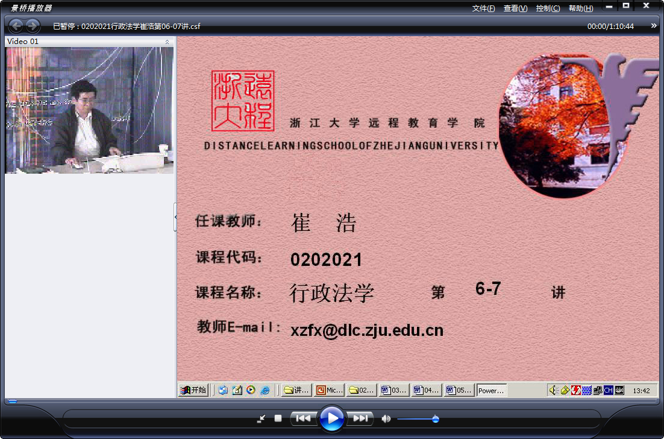Collapse the left pane using the splitter handle
The height and width of the screenshot is (439, 664).
pyautogui.click(x=175, y=217)
